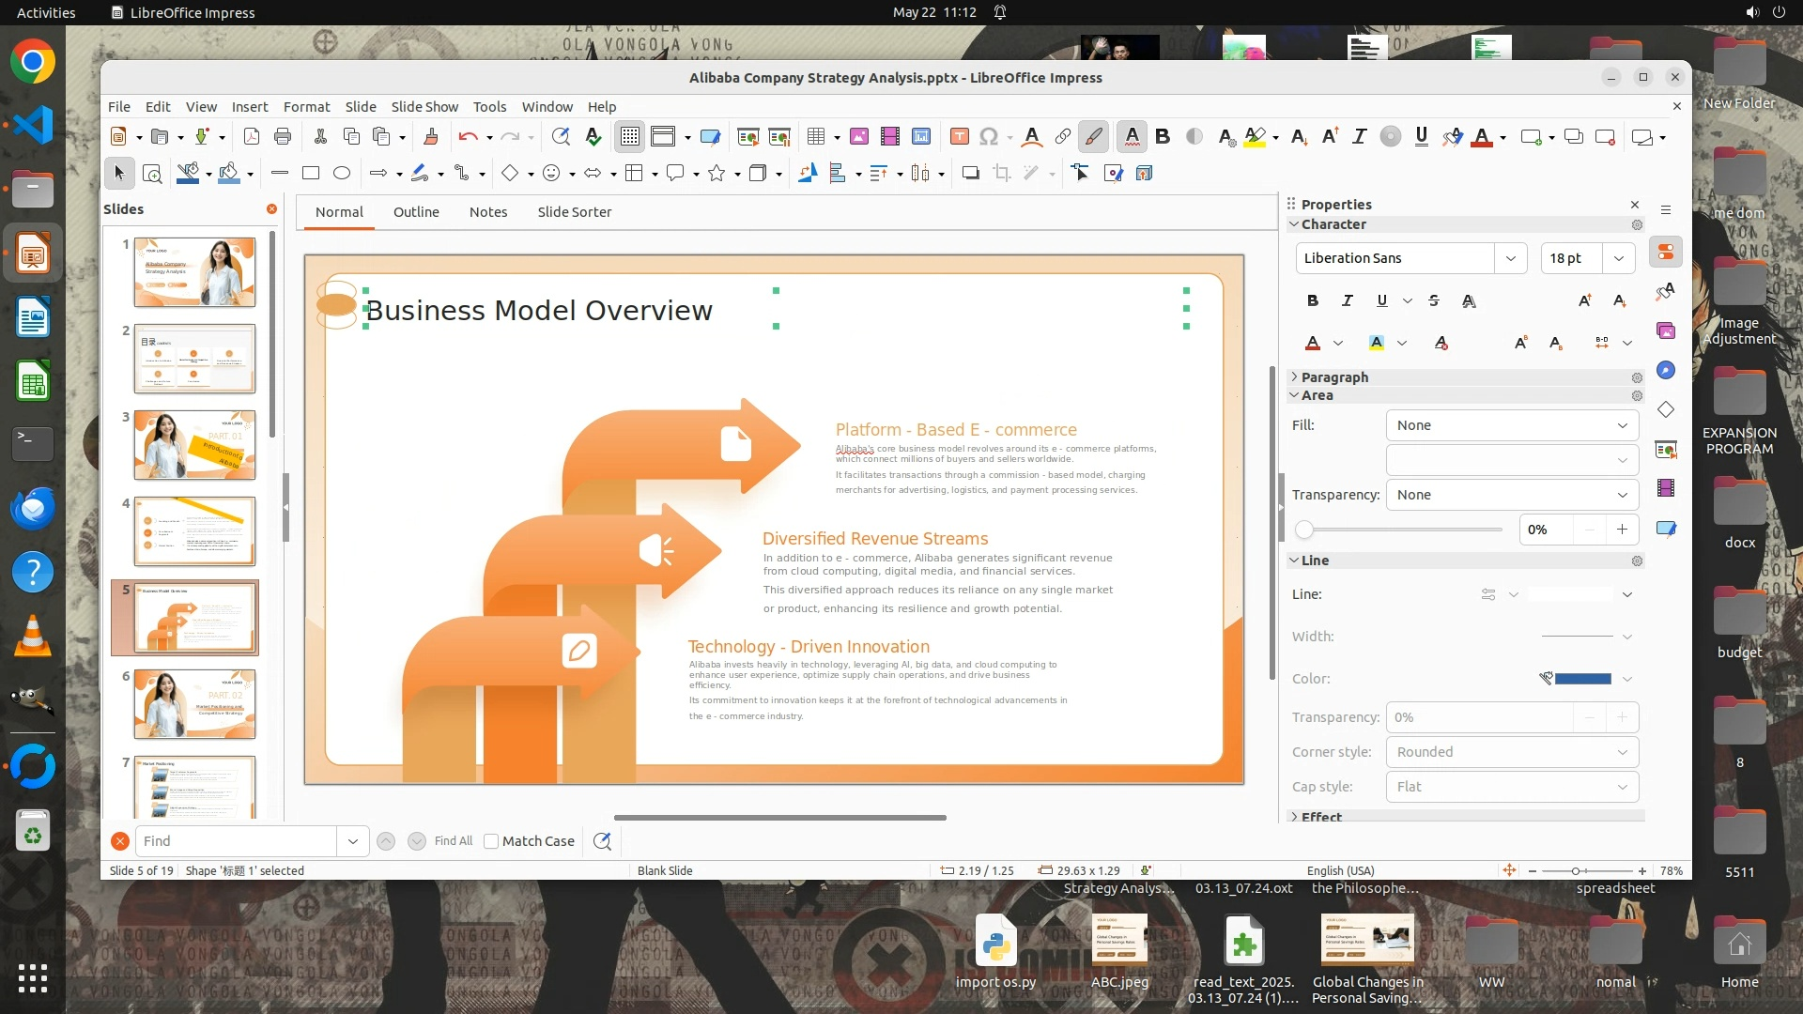Toggle Bold in Character panel
This screenshot has height=1014, width=1803.
1313,300
